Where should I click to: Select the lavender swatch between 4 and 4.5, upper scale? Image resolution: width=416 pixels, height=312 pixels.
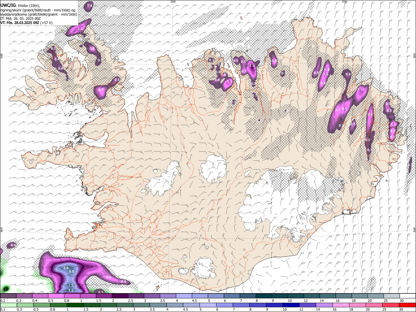tap(183, 296)
